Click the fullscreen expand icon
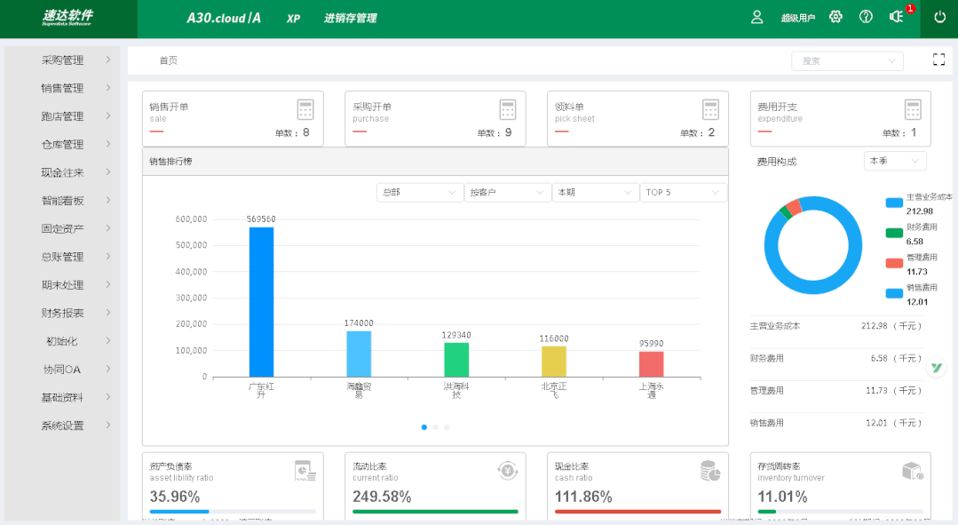958x525 pixels. tap(938, 60)
